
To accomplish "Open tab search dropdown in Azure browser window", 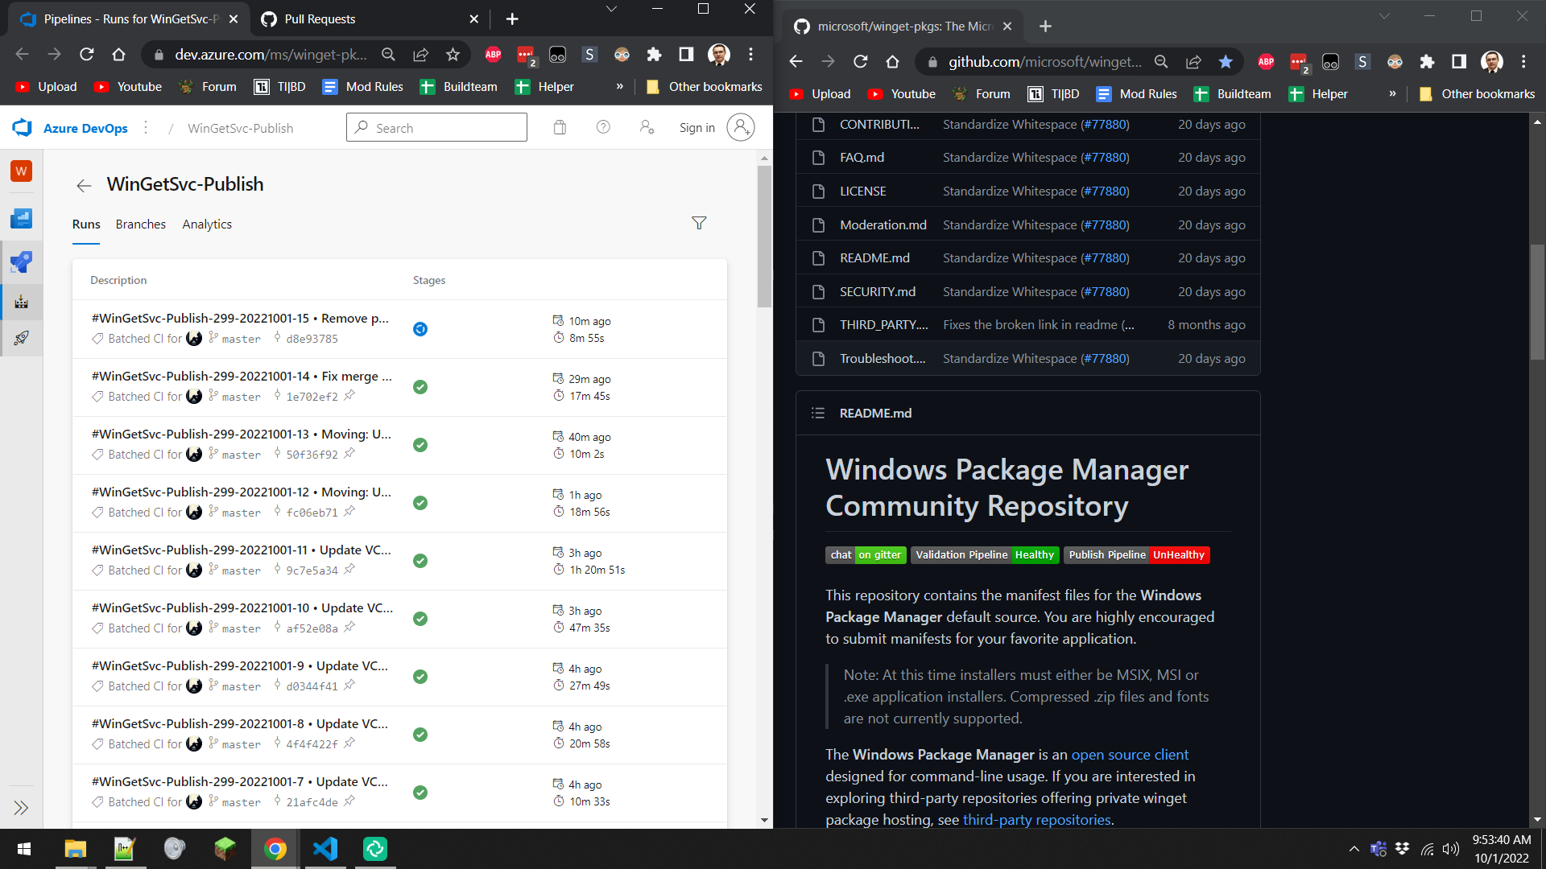I will point(611,9).
